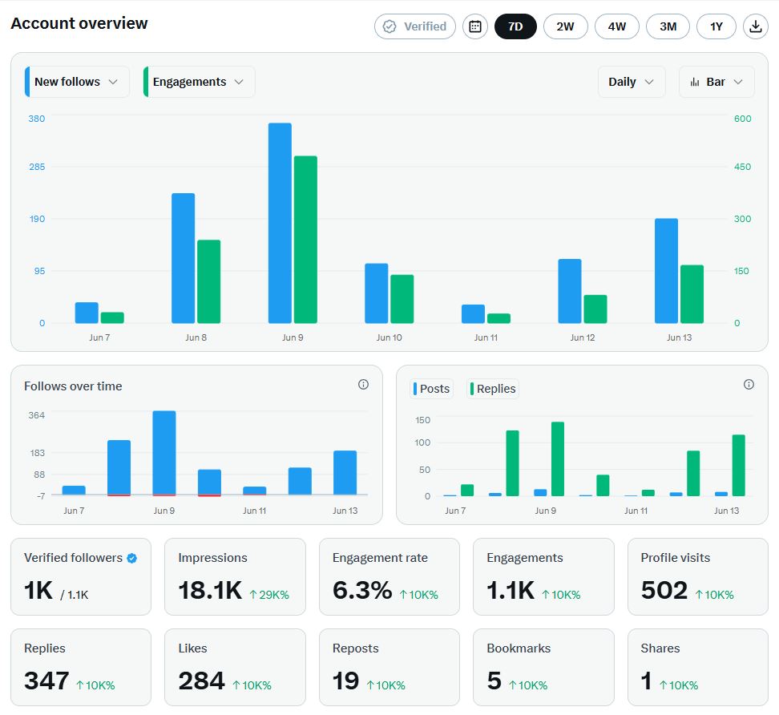Click the Jun 12 label in main chart
This screenshot has width=779, height=715.
(x=583, y=337)
